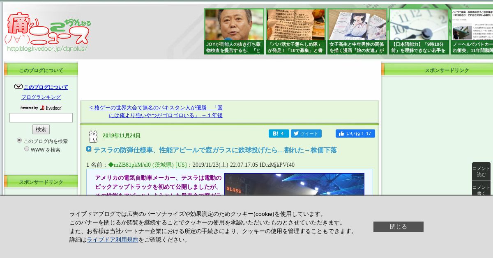Click the Hatena bookmark B! 4 button
This screenshot has height=258, width=493.
point(279,134)
